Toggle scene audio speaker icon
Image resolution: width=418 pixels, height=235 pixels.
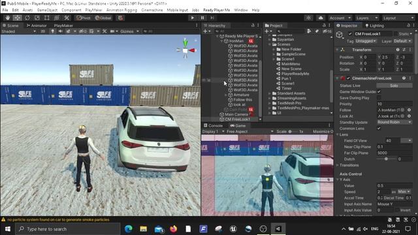[x=60, y=31]
